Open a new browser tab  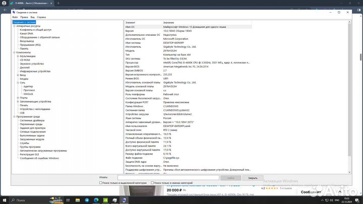pyautogui.click(x=58, y=3)
